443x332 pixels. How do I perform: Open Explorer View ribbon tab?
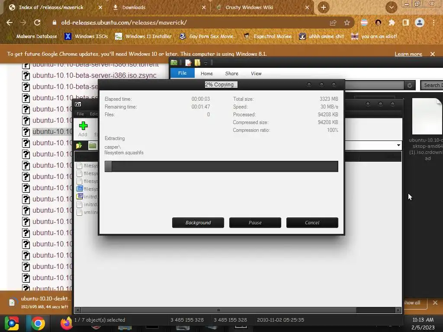(256, 73)
